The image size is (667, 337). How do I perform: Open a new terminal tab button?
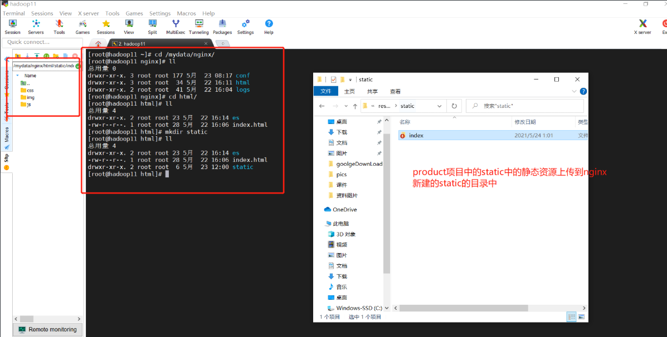click(222, 43)
